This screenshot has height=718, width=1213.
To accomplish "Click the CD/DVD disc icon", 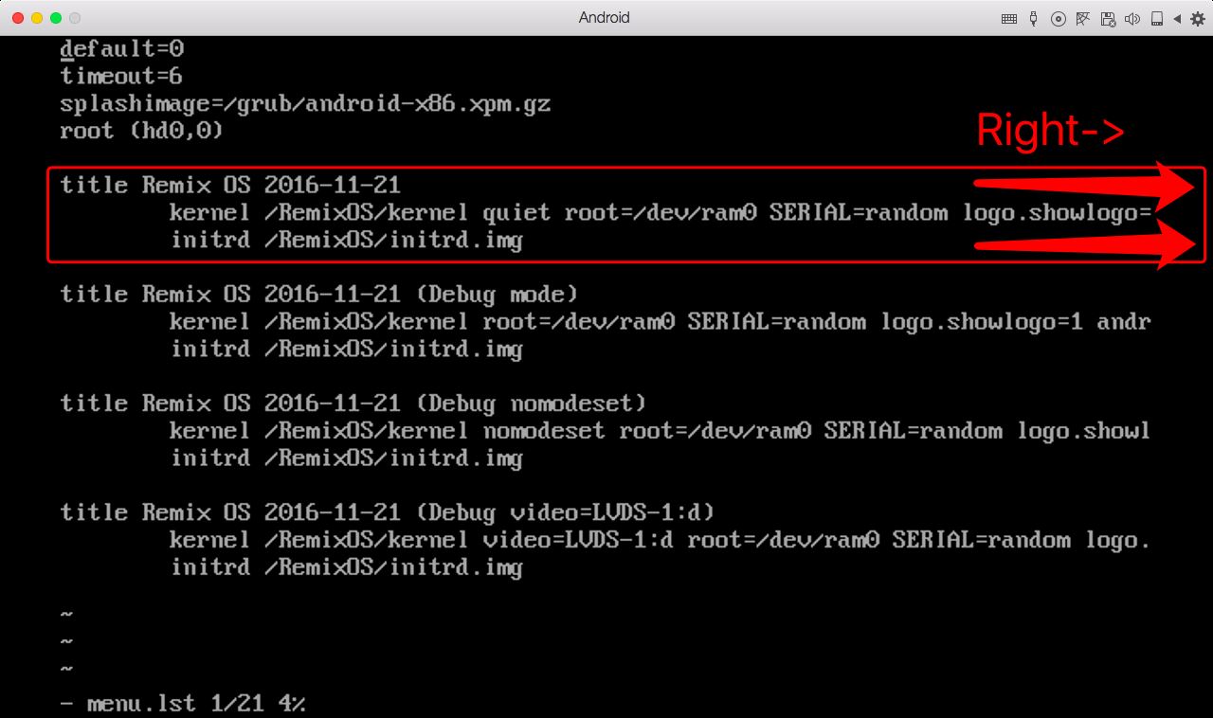I will click(x=1059, y=18).
